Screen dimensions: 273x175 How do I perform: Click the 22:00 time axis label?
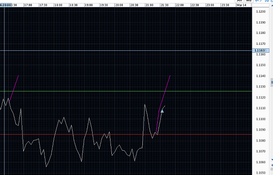180,5
